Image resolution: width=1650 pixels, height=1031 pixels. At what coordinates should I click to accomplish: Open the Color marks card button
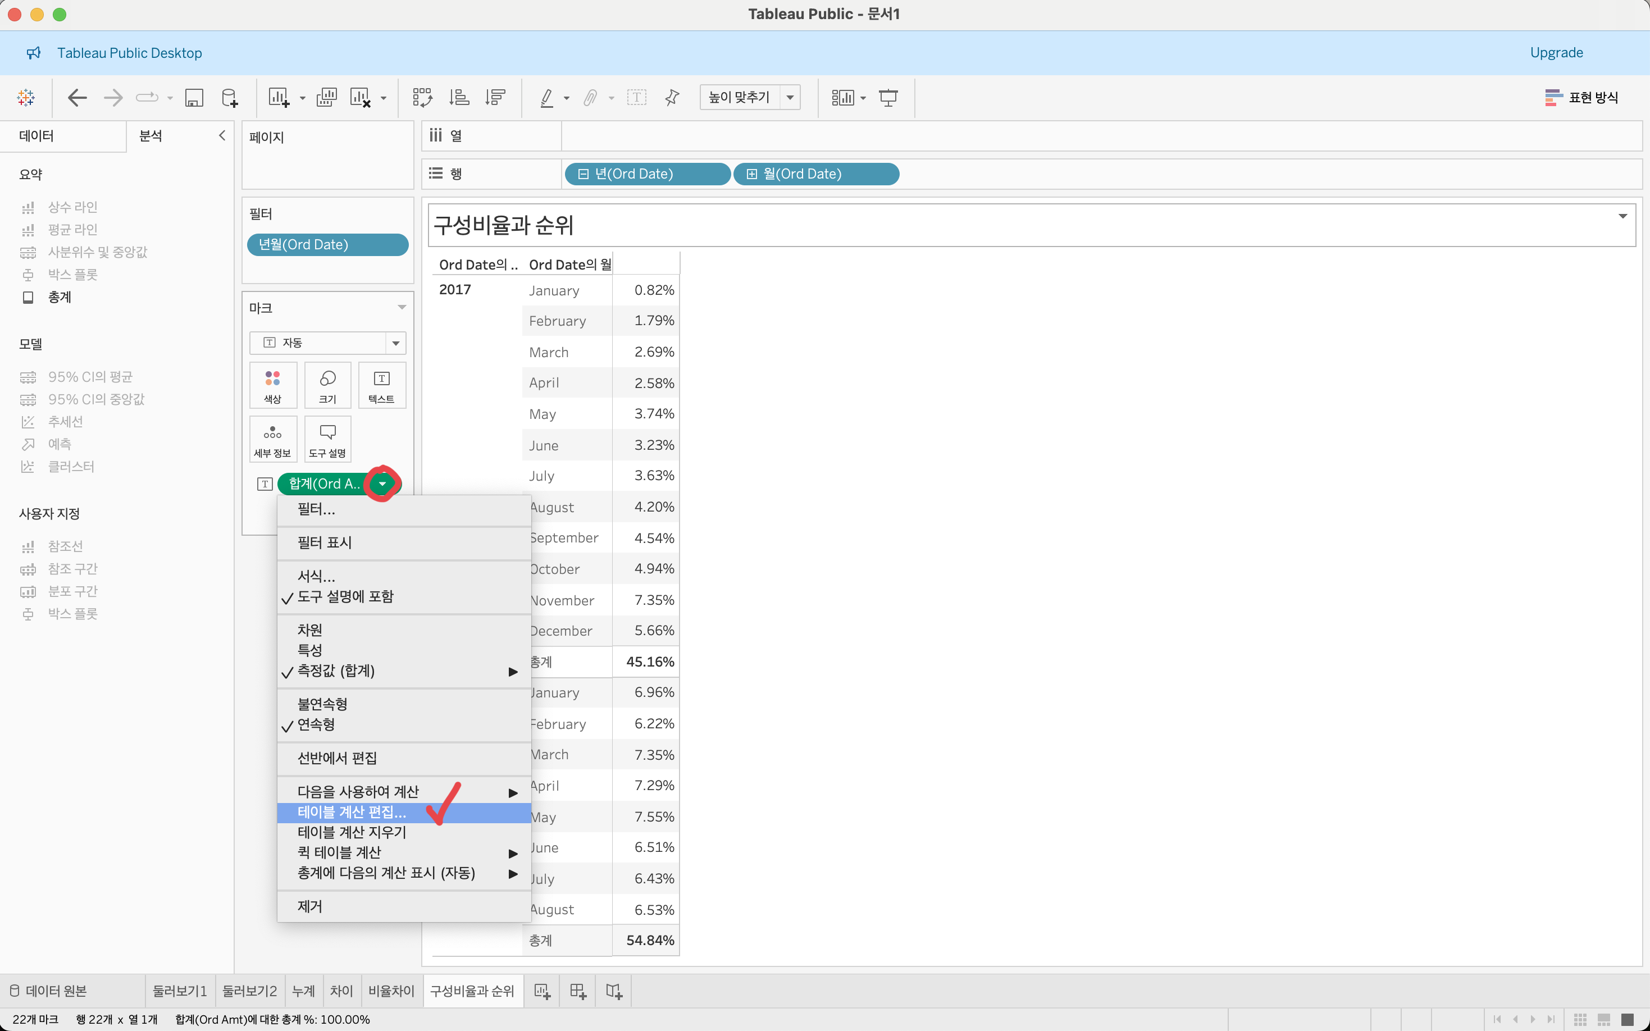[x=273, y=385]
